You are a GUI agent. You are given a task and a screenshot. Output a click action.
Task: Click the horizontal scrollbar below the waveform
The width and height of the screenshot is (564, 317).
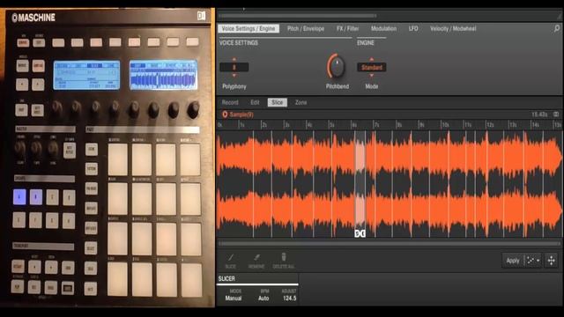[389, 244]
